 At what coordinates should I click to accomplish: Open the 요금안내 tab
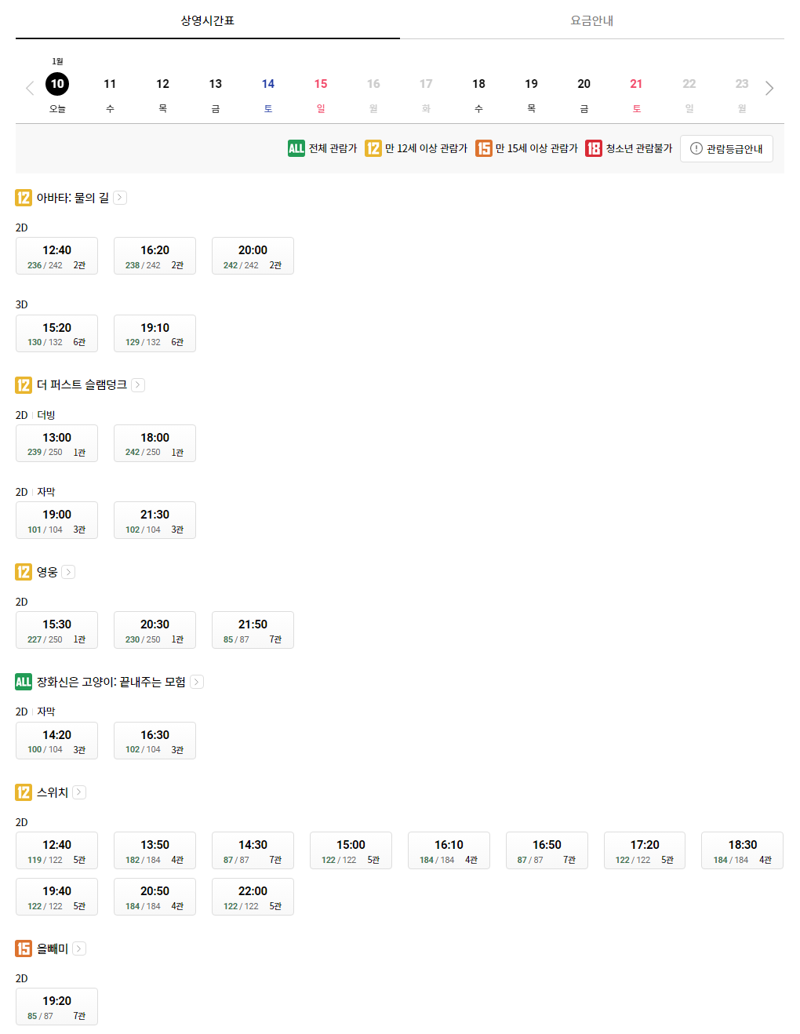pos(592,20)
